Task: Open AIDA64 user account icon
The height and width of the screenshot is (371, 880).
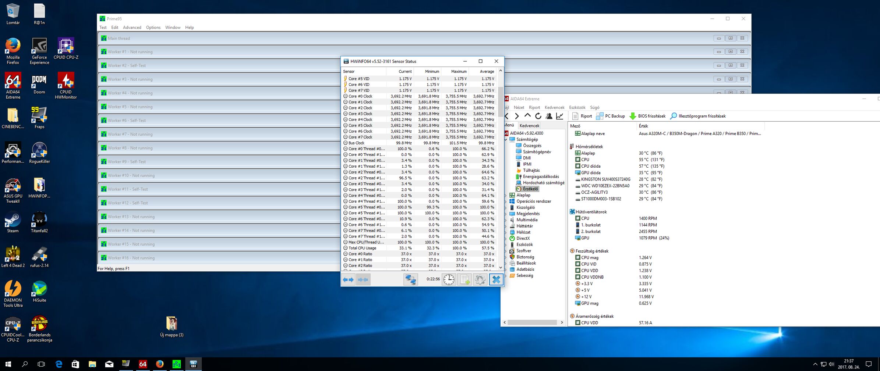Action: (x=549, y=116)
